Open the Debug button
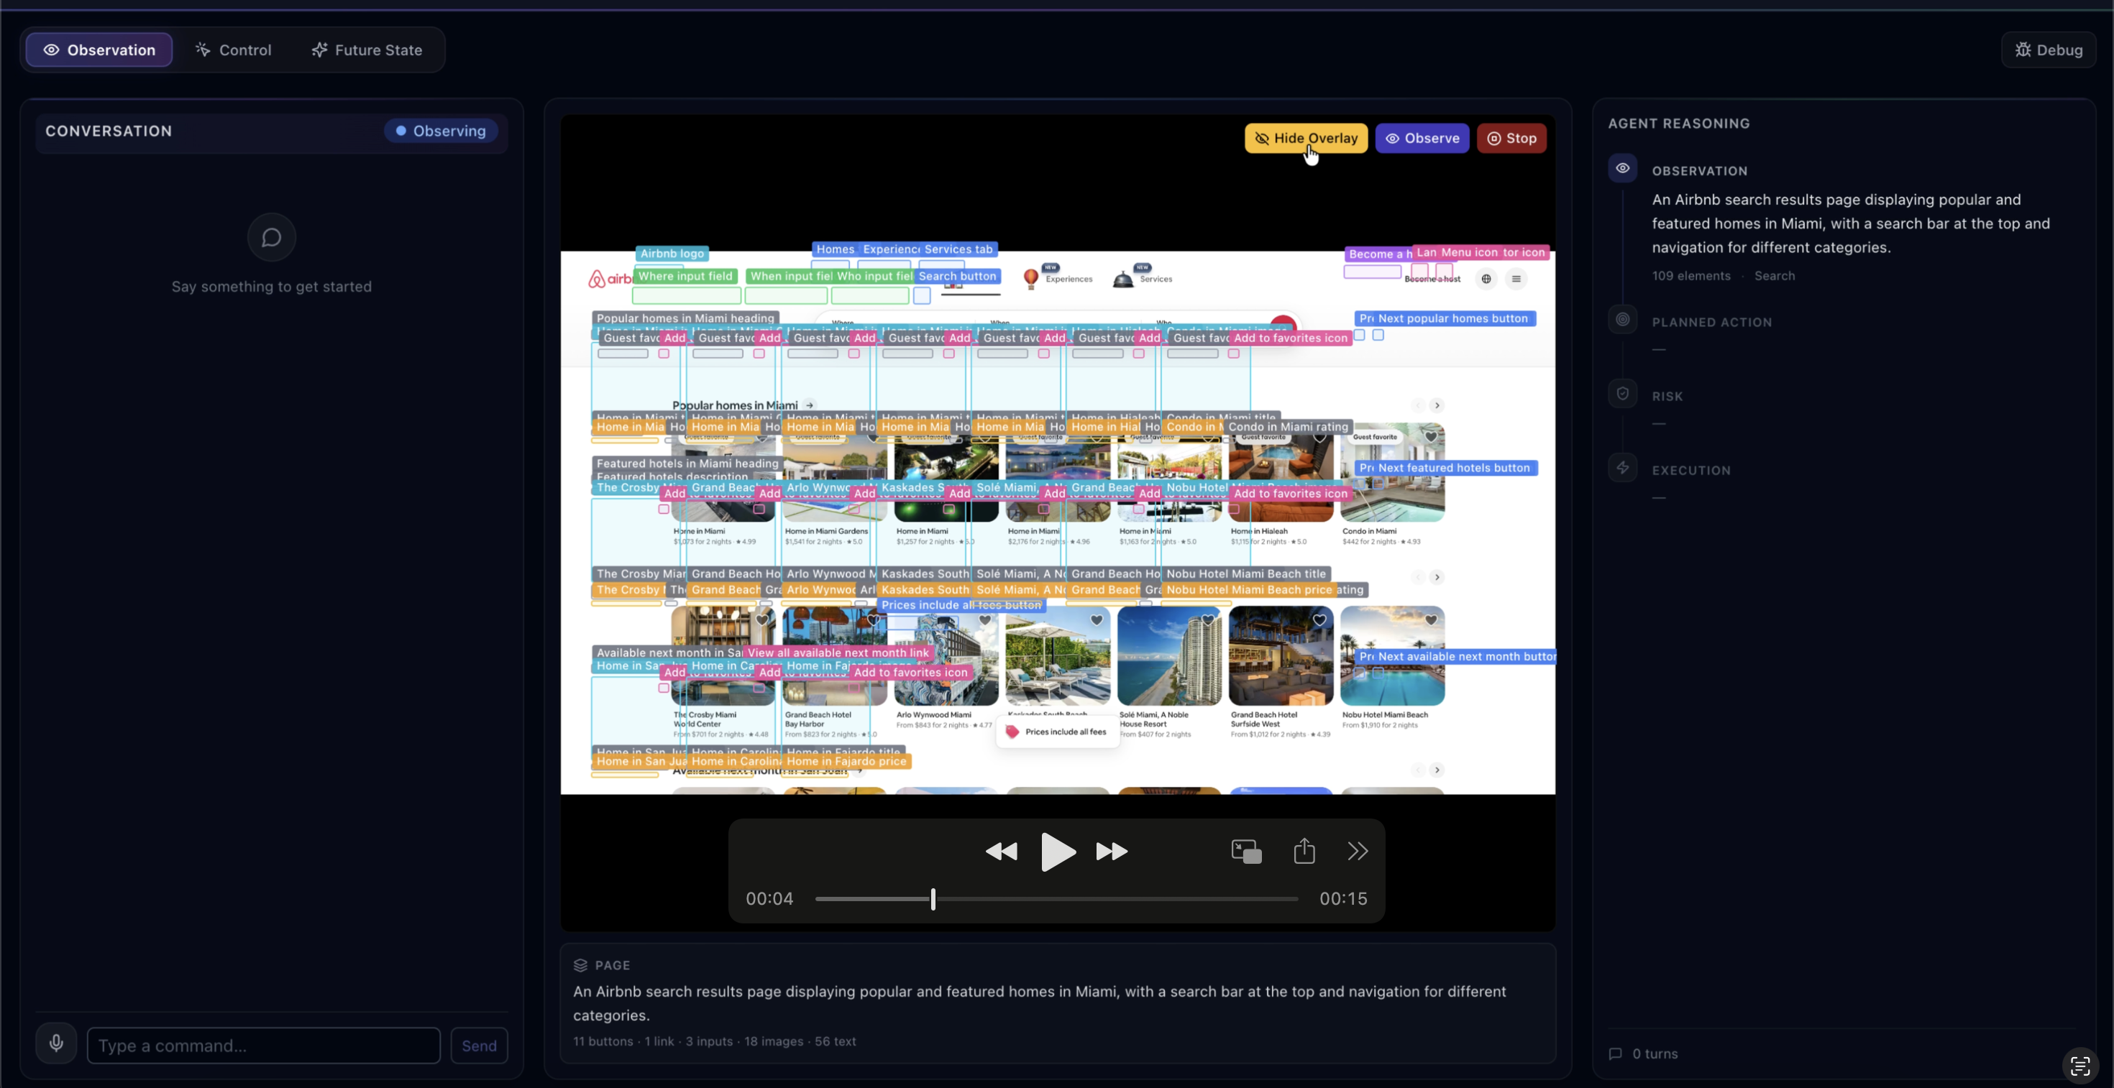The image size is (2114, 1088). [x=2049, y=50]
